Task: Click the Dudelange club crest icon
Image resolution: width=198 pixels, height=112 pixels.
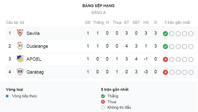Action: click(x=20, y=46)
